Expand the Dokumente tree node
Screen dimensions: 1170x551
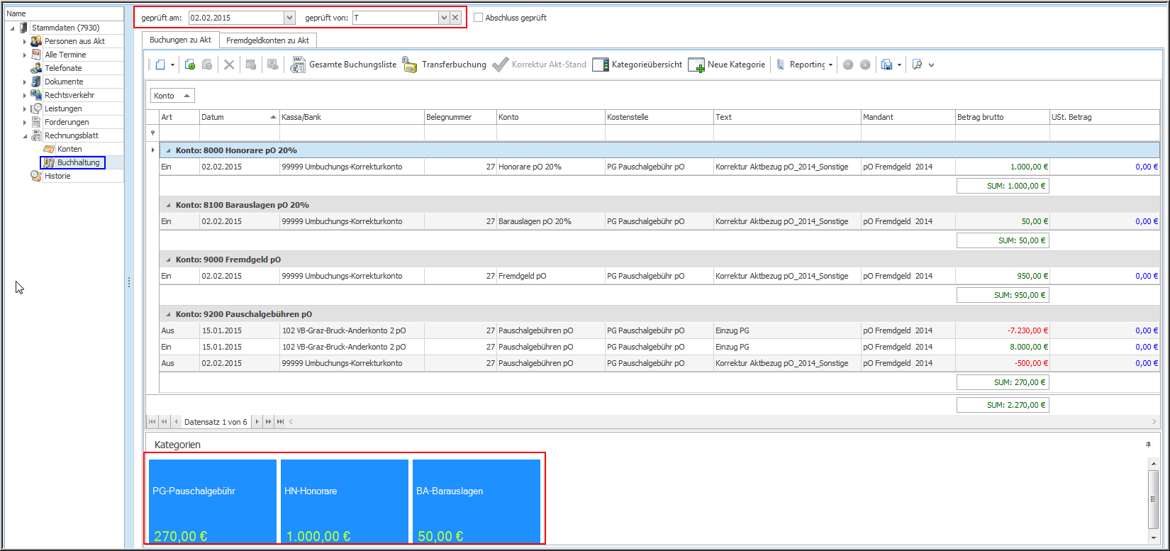coord(24,82)
